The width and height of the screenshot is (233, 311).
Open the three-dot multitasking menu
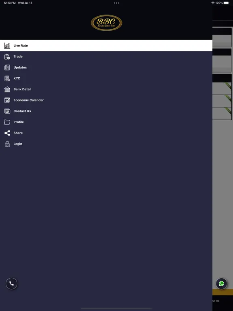click(x=116, y=3)
